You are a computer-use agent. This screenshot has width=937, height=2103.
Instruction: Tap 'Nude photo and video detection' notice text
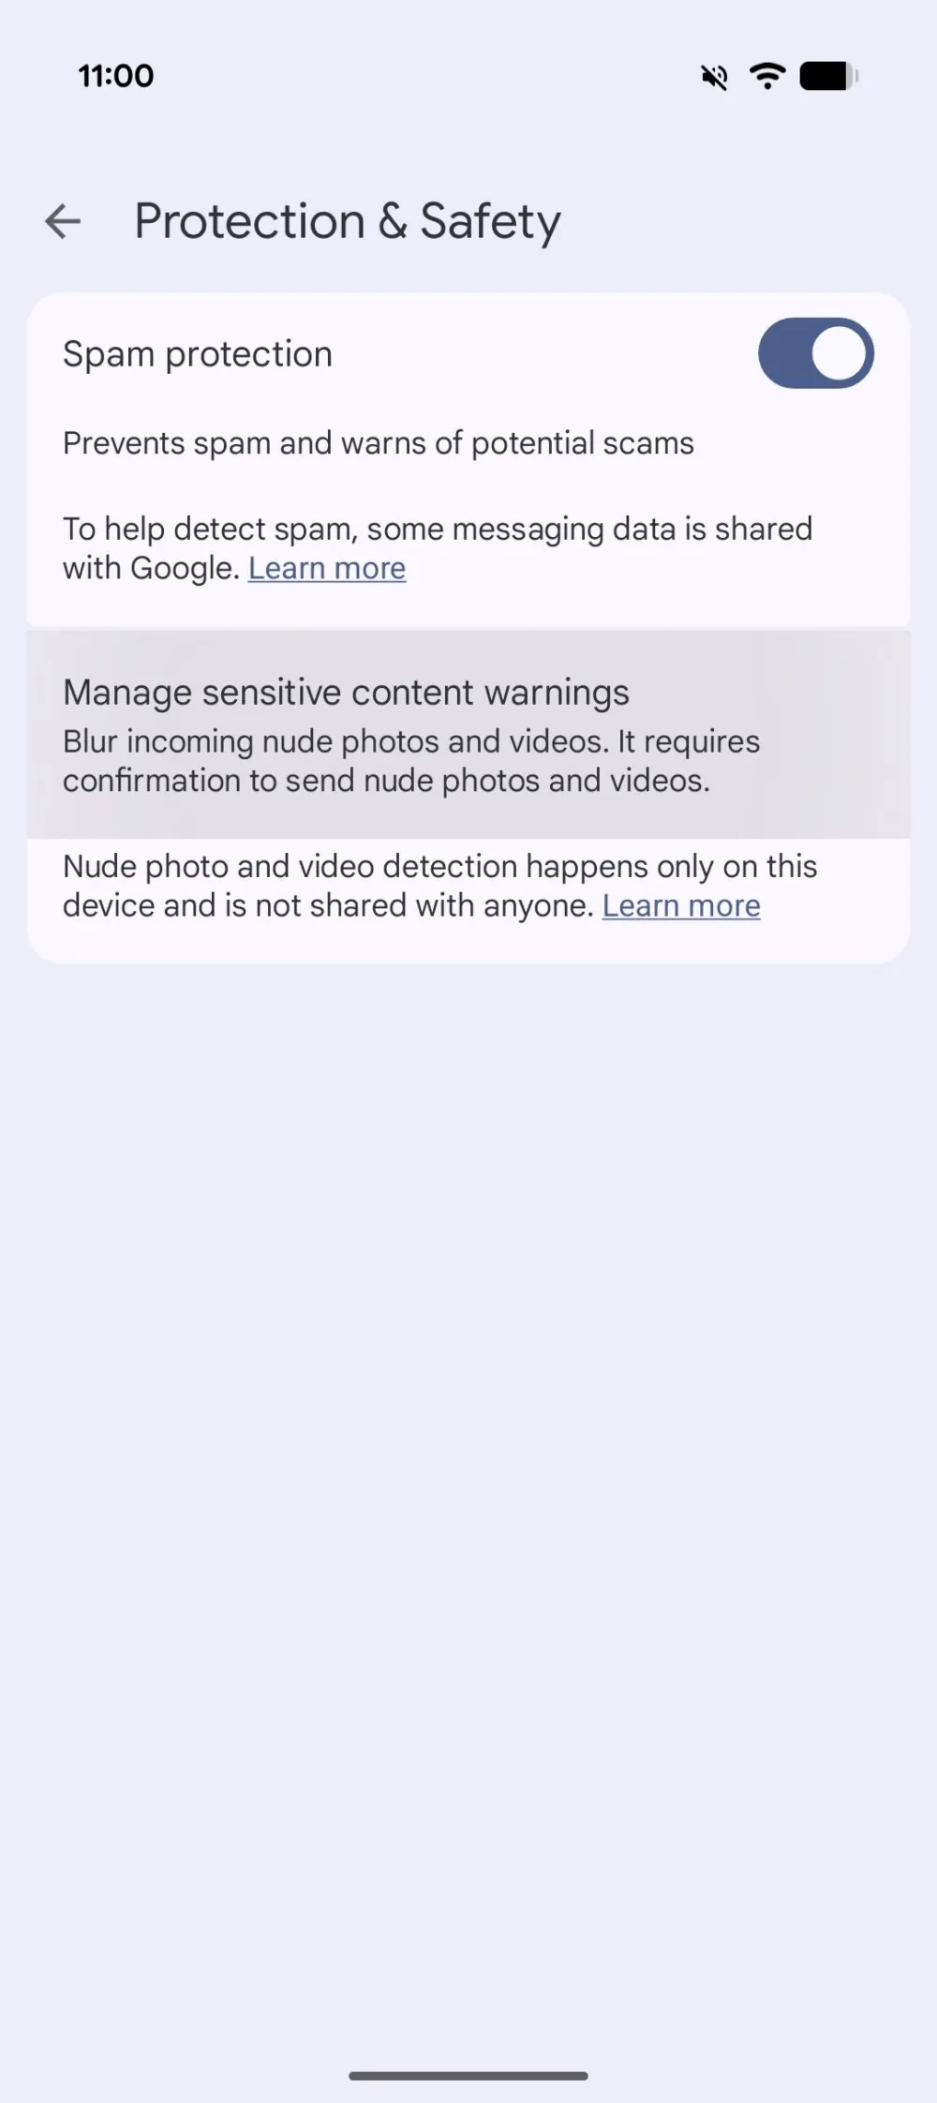pos(440,886)
